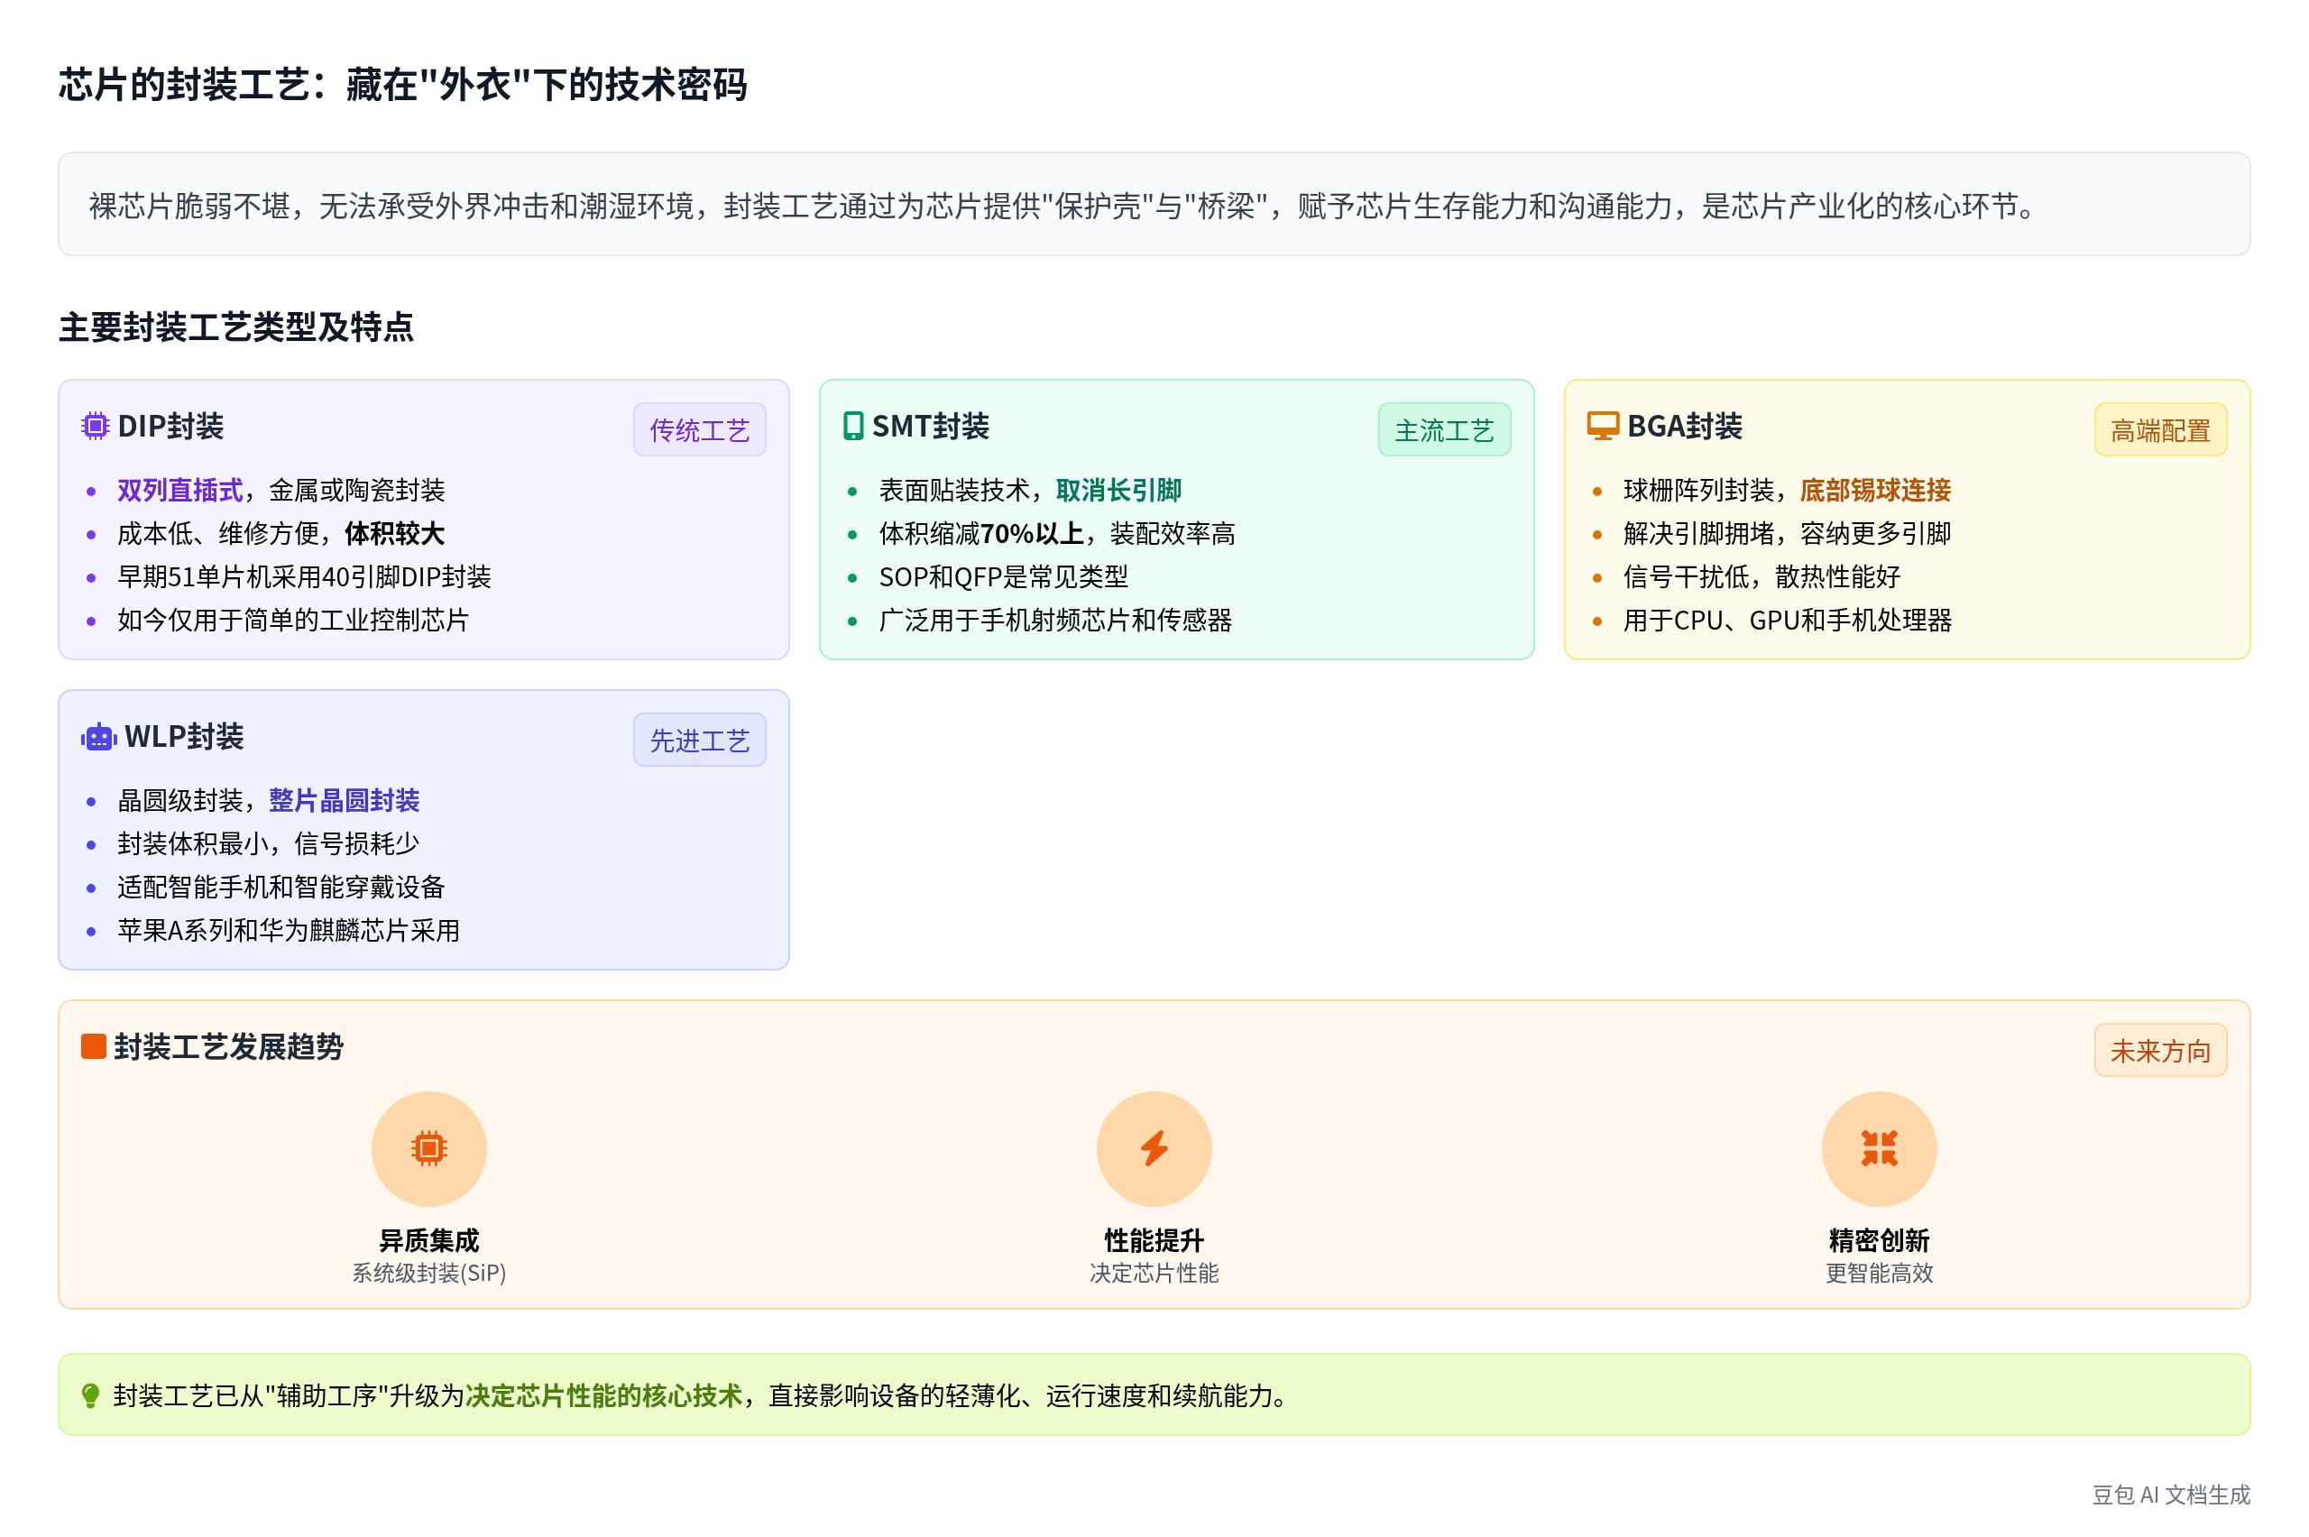Click the 传统工艺 tag
The image size is (2309, 1537).
tap(699, 430)
